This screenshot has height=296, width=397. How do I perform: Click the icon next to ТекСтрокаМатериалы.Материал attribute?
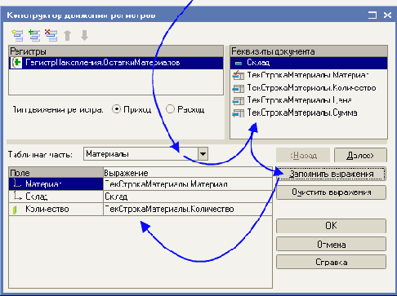pyautogui.click(x=238, y=75)
